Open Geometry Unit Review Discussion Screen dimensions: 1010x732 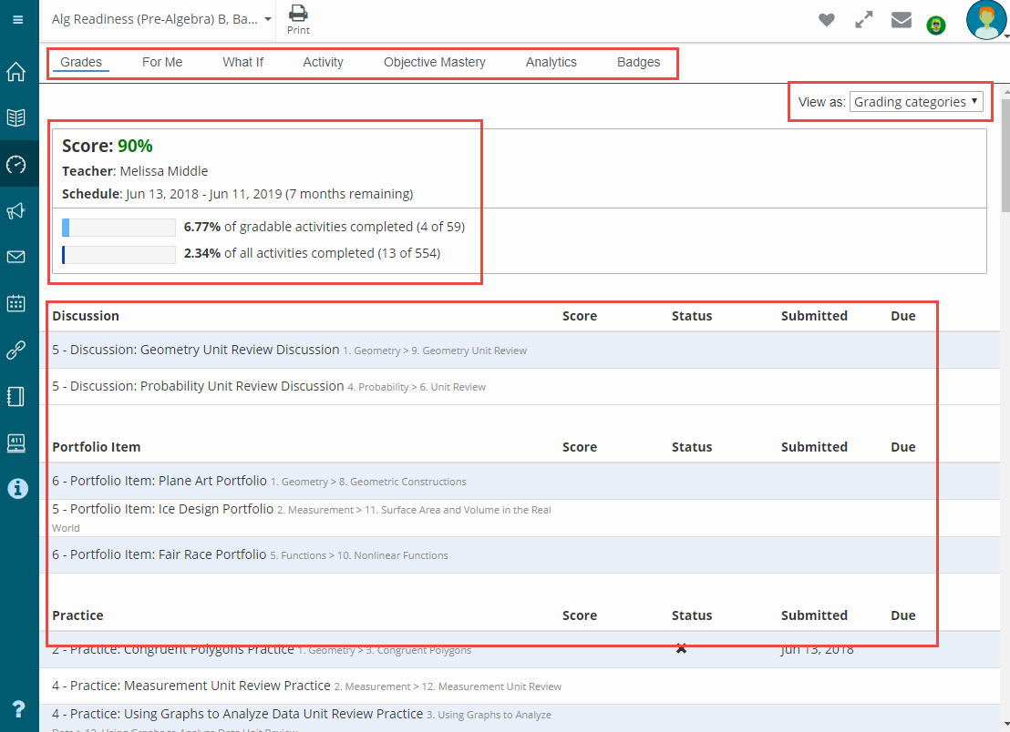(x=195, y=350)
